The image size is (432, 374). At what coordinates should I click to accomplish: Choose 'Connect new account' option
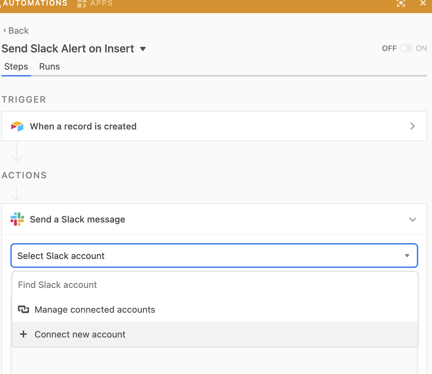click(x=215, y=334)
